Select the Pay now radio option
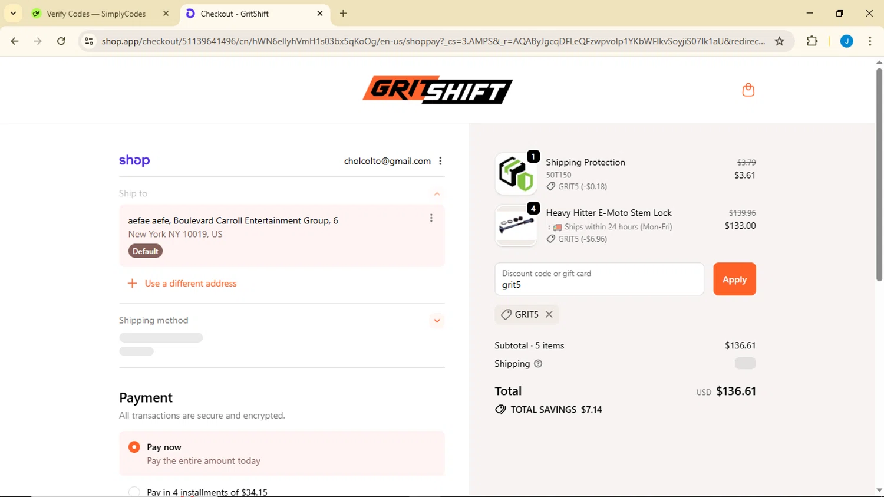Screen dimensions: 884x497 click(134, 447)
